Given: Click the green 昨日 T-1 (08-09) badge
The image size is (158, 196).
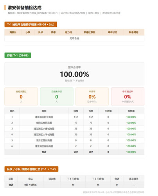Looking at the screenshot, I should 18,55.
